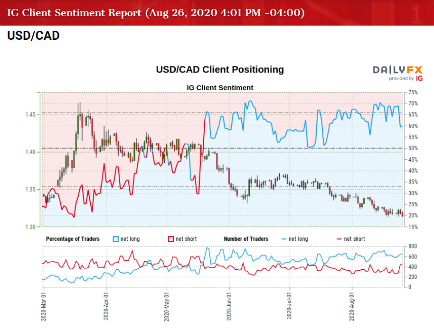434x329 pixels.
Task: Click the 1.45 price axis label
Action: (30, 115)
